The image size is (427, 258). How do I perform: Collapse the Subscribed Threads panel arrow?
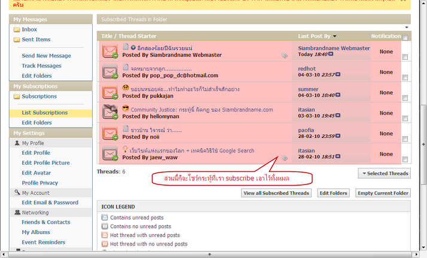point(407,27)
